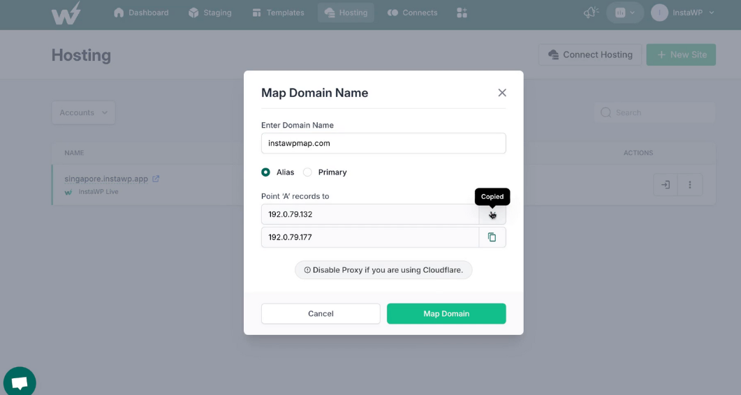Click the NAME column header

[x=74, y=153]
